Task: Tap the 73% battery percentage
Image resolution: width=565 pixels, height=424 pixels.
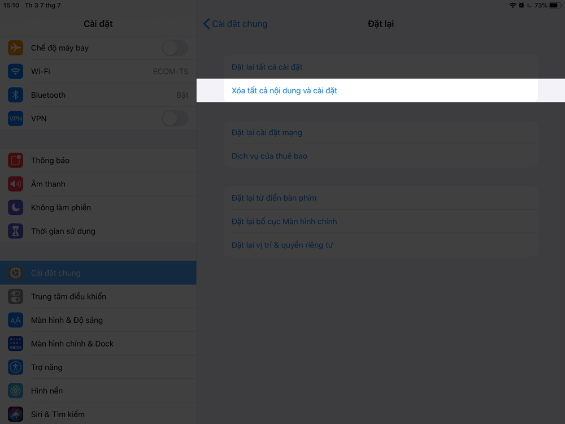Action: pos(541,6)
